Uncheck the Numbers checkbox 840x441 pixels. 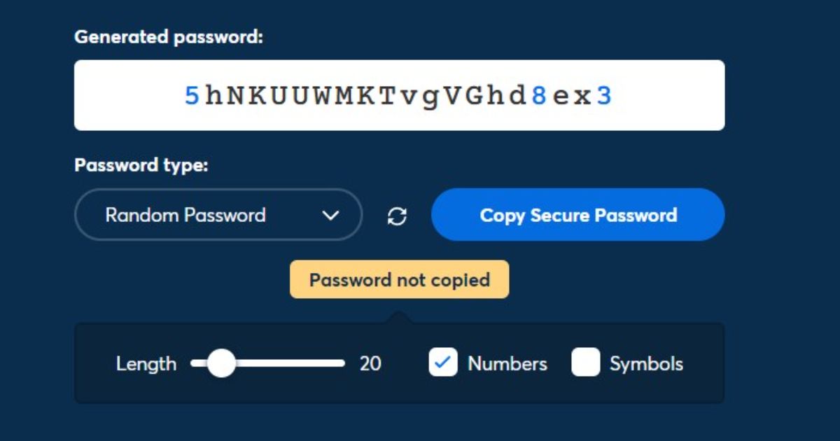click(443, 363)
